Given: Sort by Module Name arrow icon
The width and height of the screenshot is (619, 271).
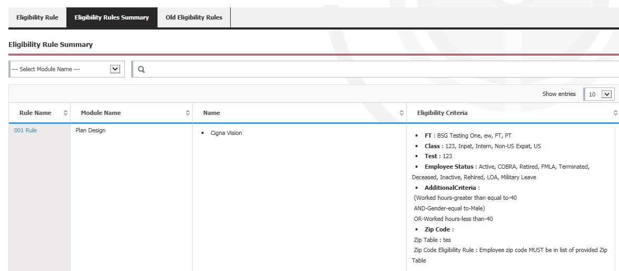Looking at the screenshot, I should (x=188, y=113).
